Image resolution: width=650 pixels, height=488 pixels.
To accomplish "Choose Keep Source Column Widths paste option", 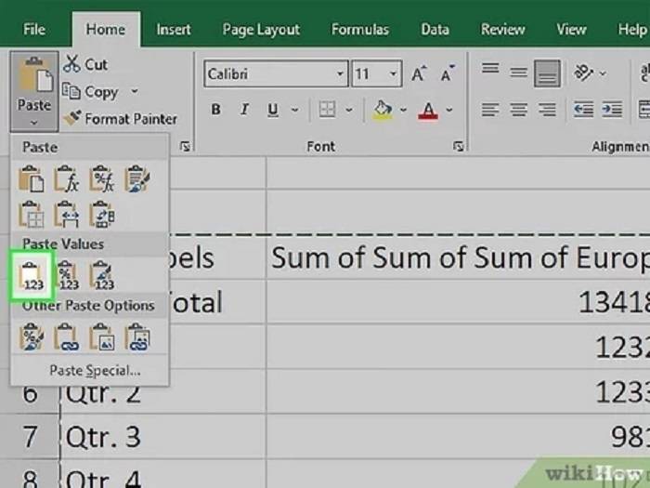I will tap(67, 214).
